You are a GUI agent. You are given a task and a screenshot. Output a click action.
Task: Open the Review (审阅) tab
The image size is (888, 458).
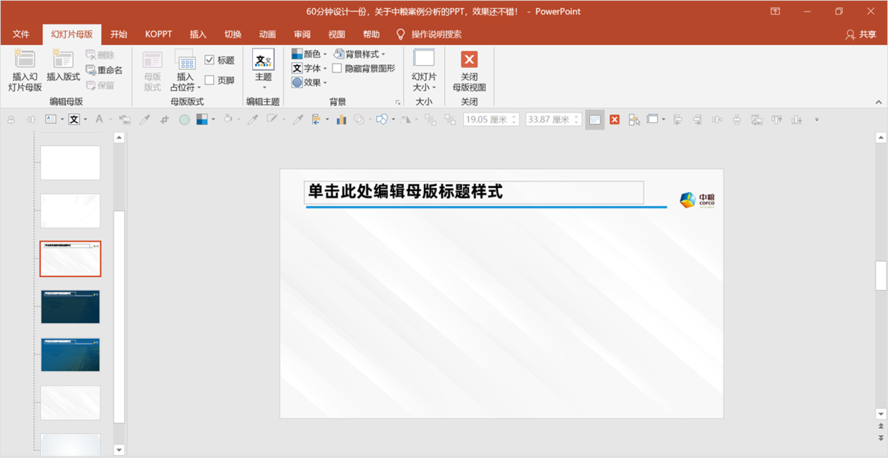click(302, 34)
